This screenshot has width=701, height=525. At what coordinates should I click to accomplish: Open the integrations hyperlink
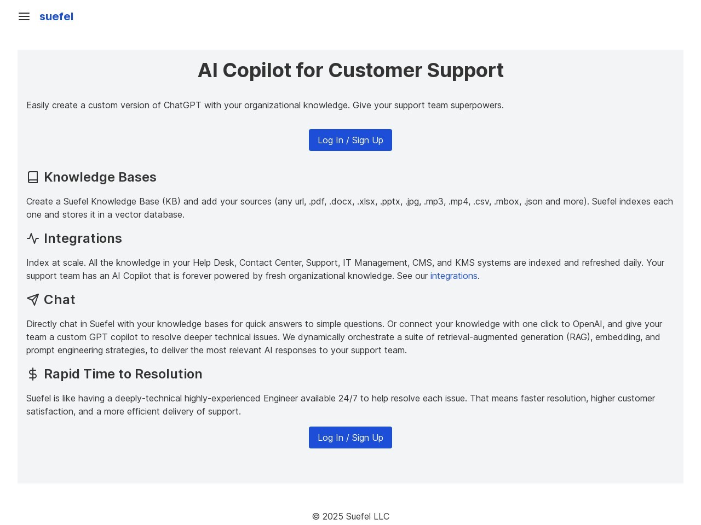point(453,276)
